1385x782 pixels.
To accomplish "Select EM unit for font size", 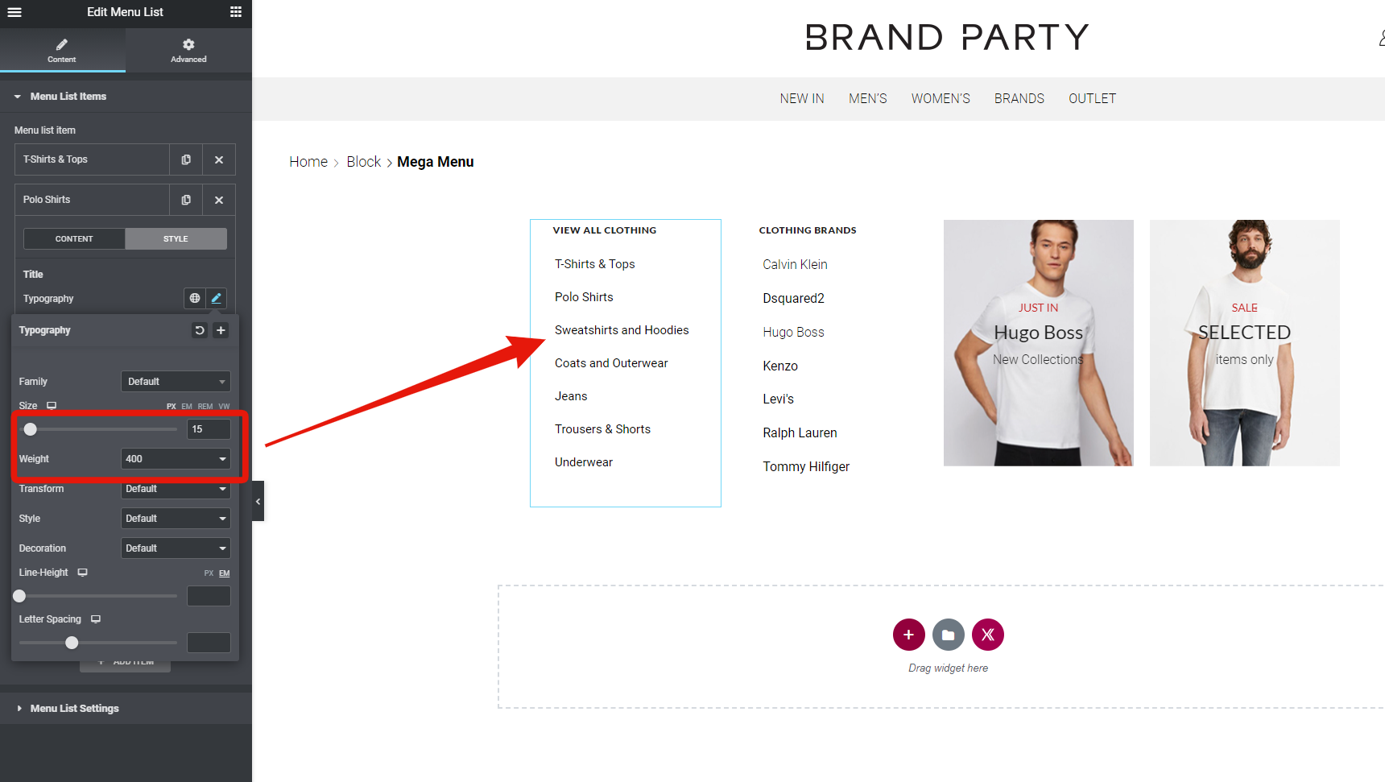I will [187, 407].
